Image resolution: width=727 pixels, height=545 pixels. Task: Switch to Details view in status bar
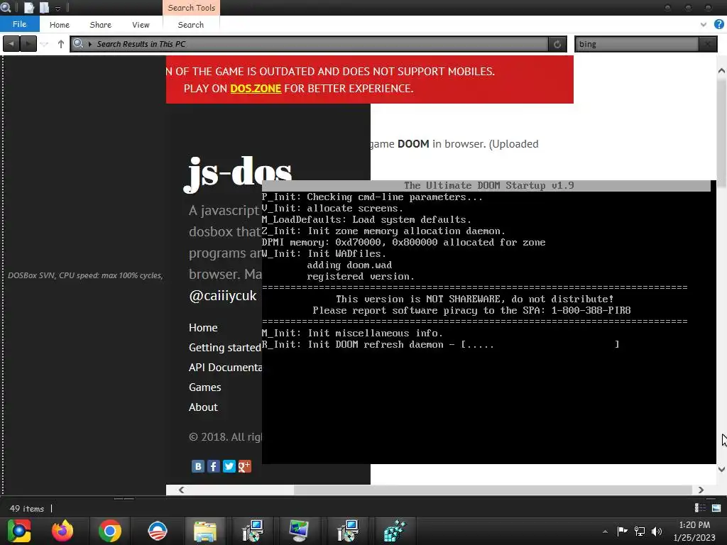tap(700, 508)
